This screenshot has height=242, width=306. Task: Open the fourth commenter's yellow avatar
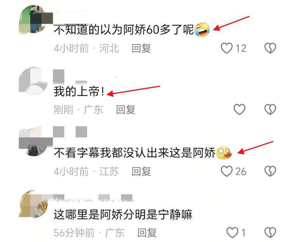[x=33, y=204]
